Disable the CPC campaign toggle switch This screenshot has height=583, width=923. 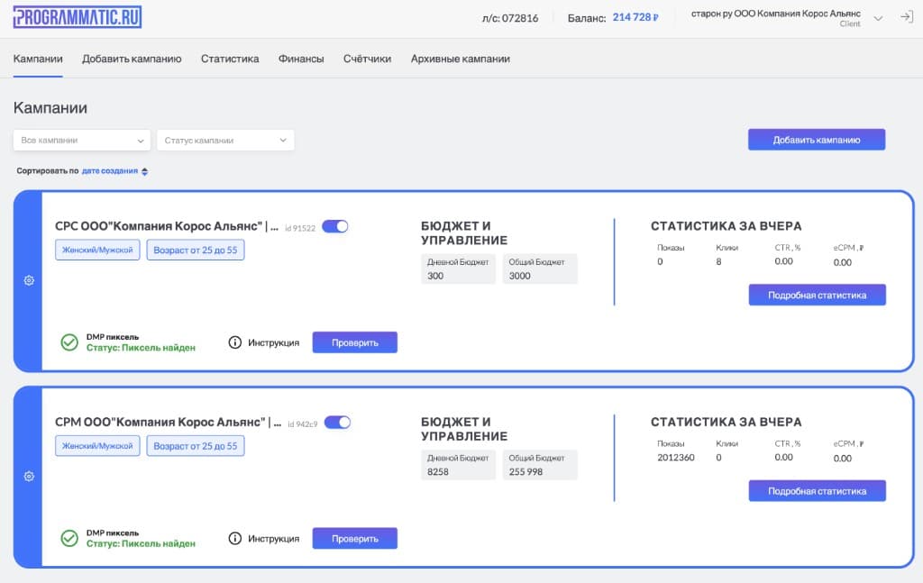click(335, 226)
